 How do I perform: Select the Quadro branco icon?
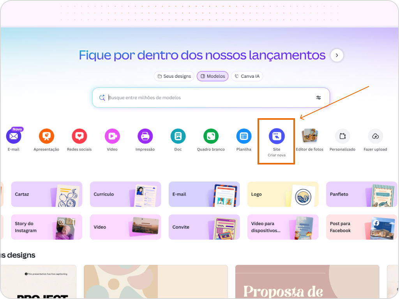click(211, 136)
